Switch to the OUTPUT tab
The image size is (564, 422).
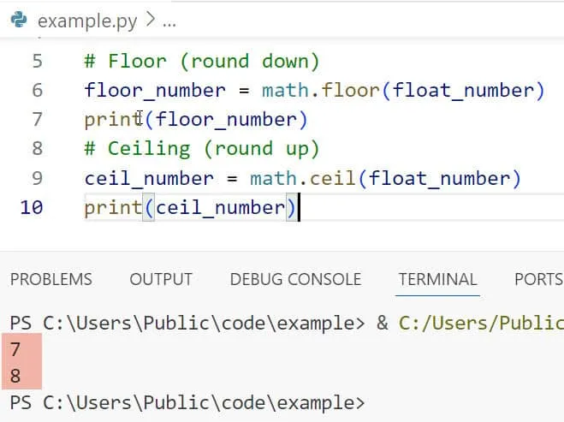(x=161, y=279)
